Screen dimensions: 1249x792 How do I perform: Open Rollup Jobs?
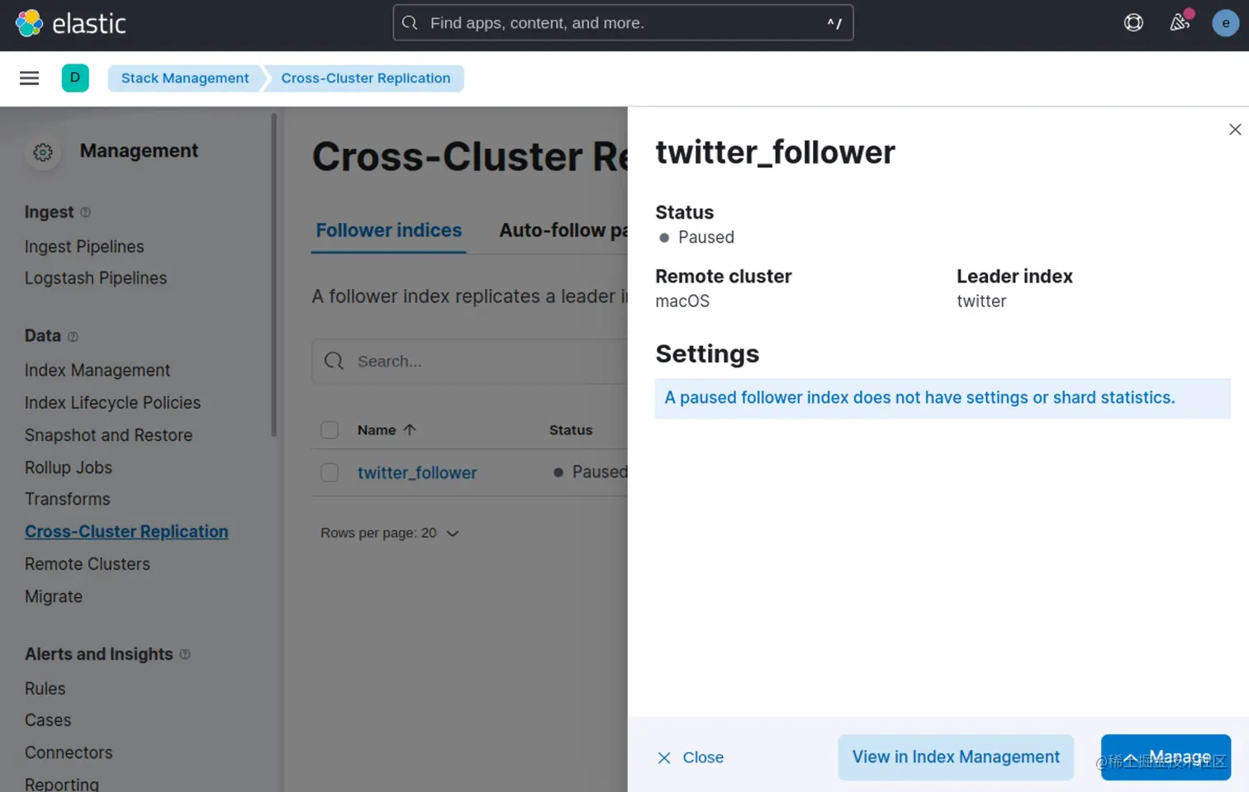click(69, 467)
